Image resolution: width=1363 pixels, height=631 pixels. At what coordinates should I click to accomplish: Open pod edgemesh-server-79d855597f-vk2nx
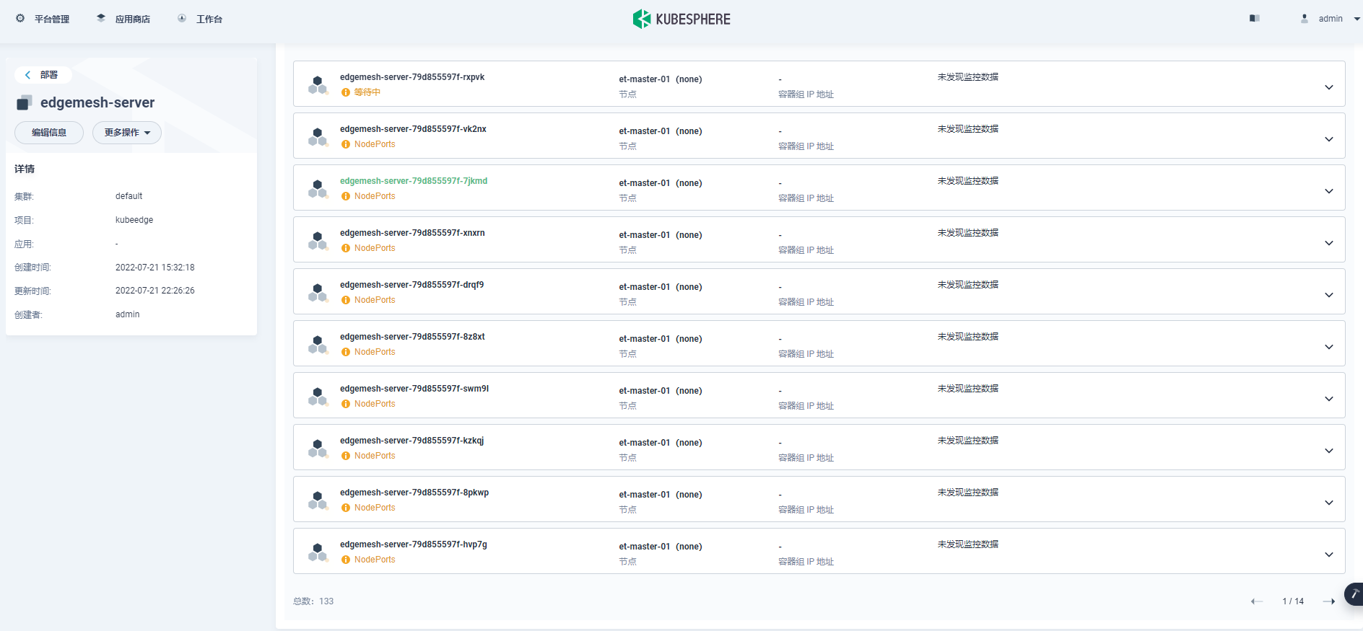click(413, 129)
